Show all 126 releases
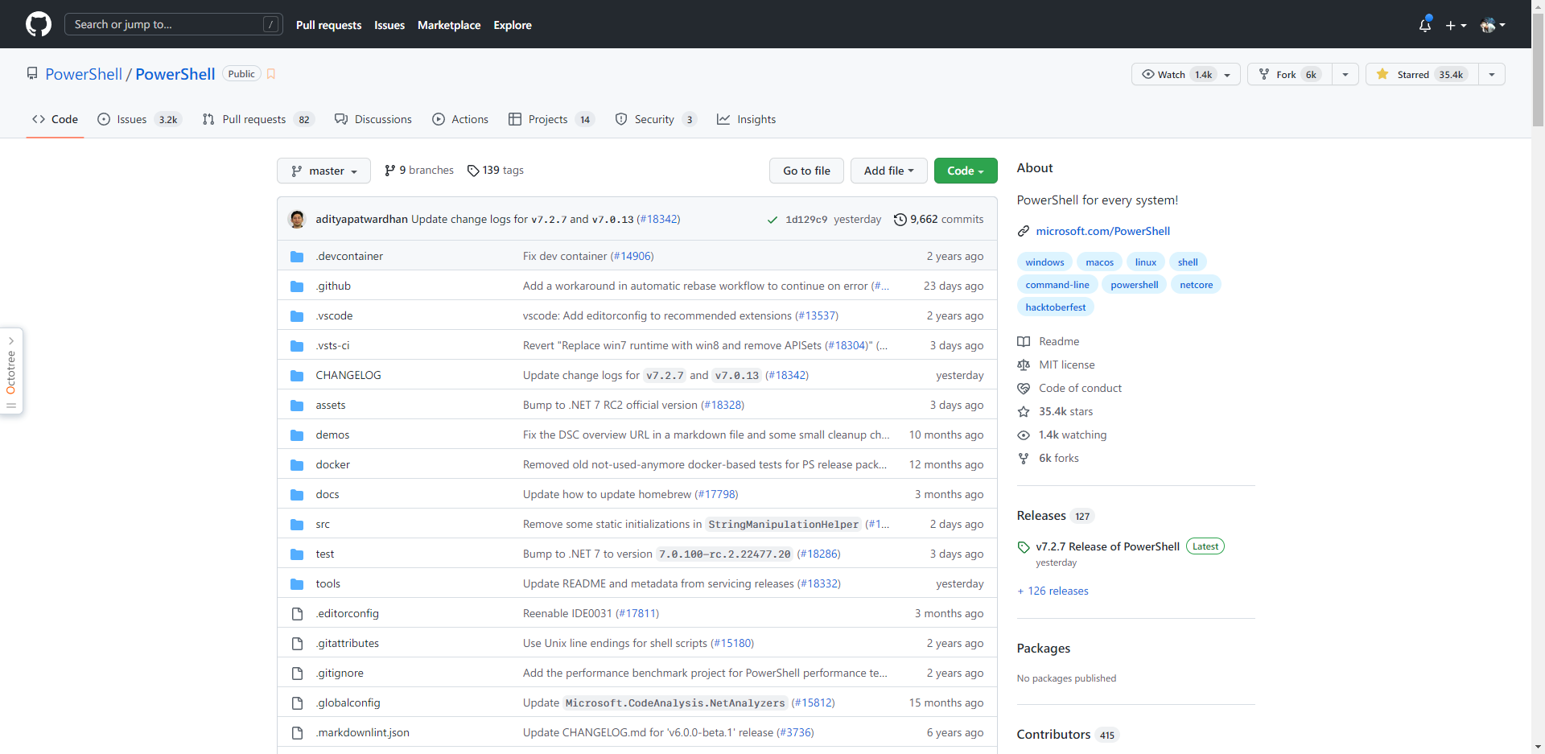Screen dimensions: 1545x754 1053,591
